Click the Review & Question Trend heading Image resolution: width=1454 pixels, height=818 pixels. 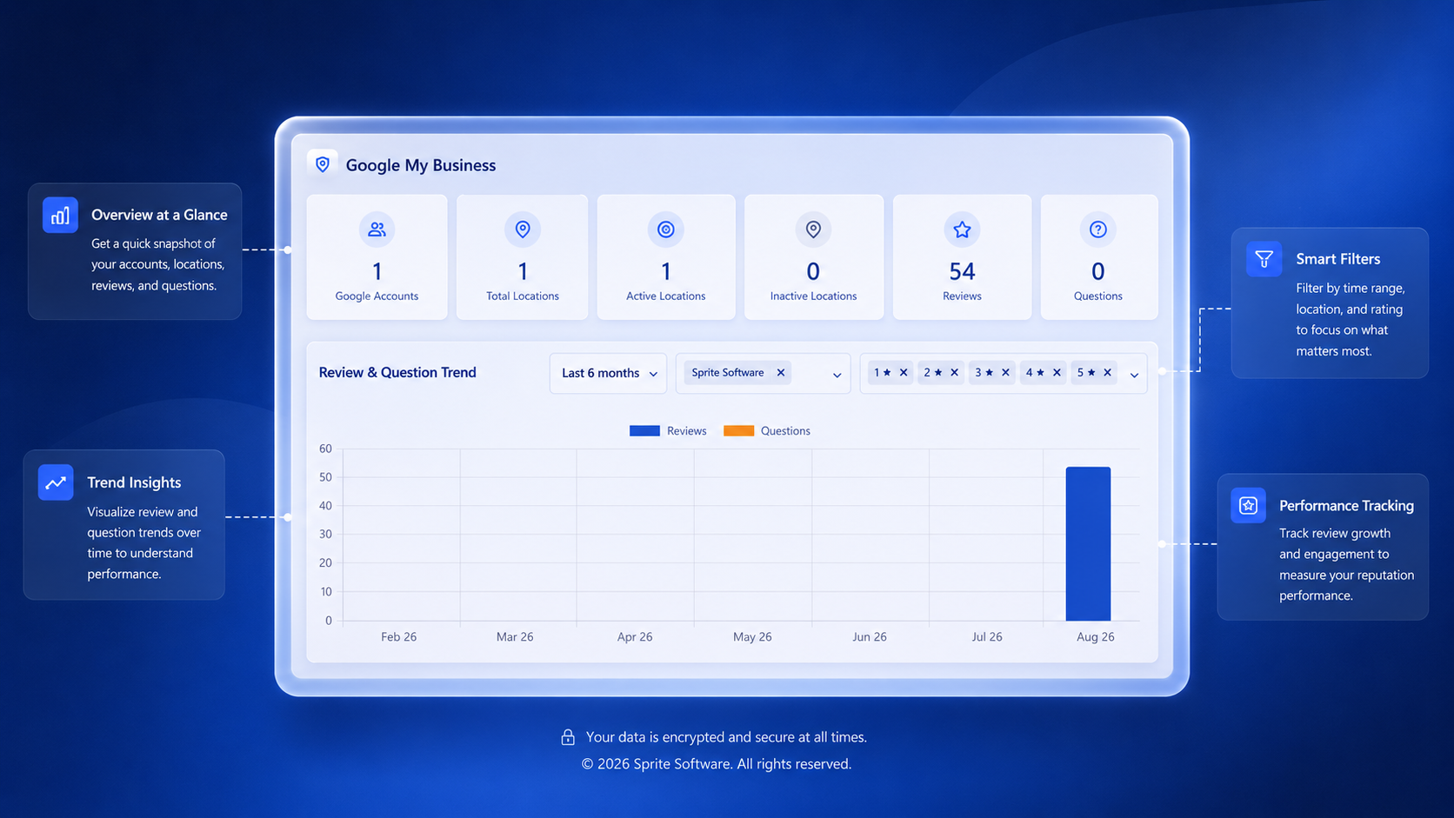click(x=397, y=372)
